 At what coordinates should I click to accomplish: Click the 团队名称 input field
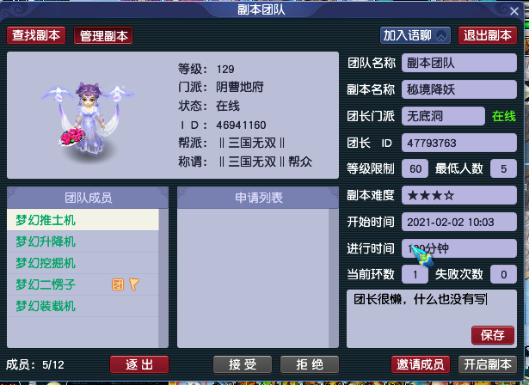coord(459,63)
